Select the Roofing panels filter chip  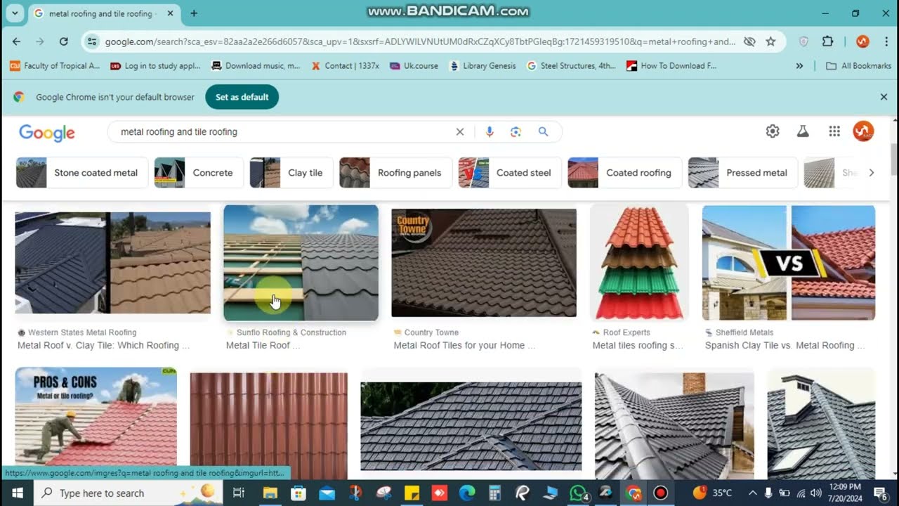pyautogui.click(x=395, y=172)
